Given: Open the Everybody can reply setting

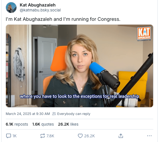Looking at the screenshot, I should pos(74,114).
